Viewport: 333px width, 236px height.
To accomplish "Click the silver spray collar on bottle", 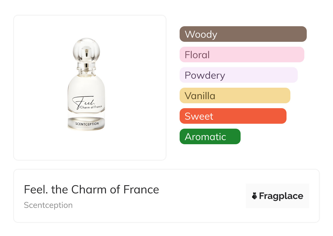I will point(86,66).
